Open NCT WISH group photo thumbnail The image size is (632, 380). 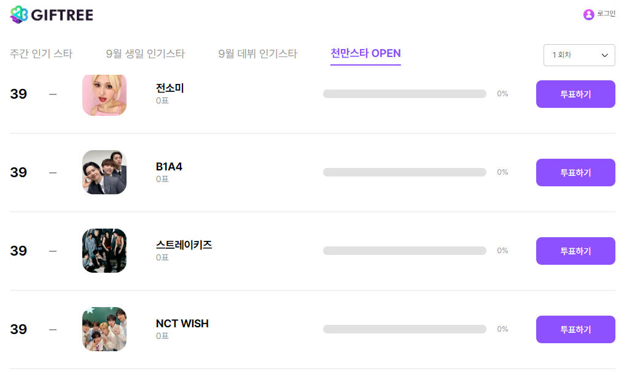[104, 329]
